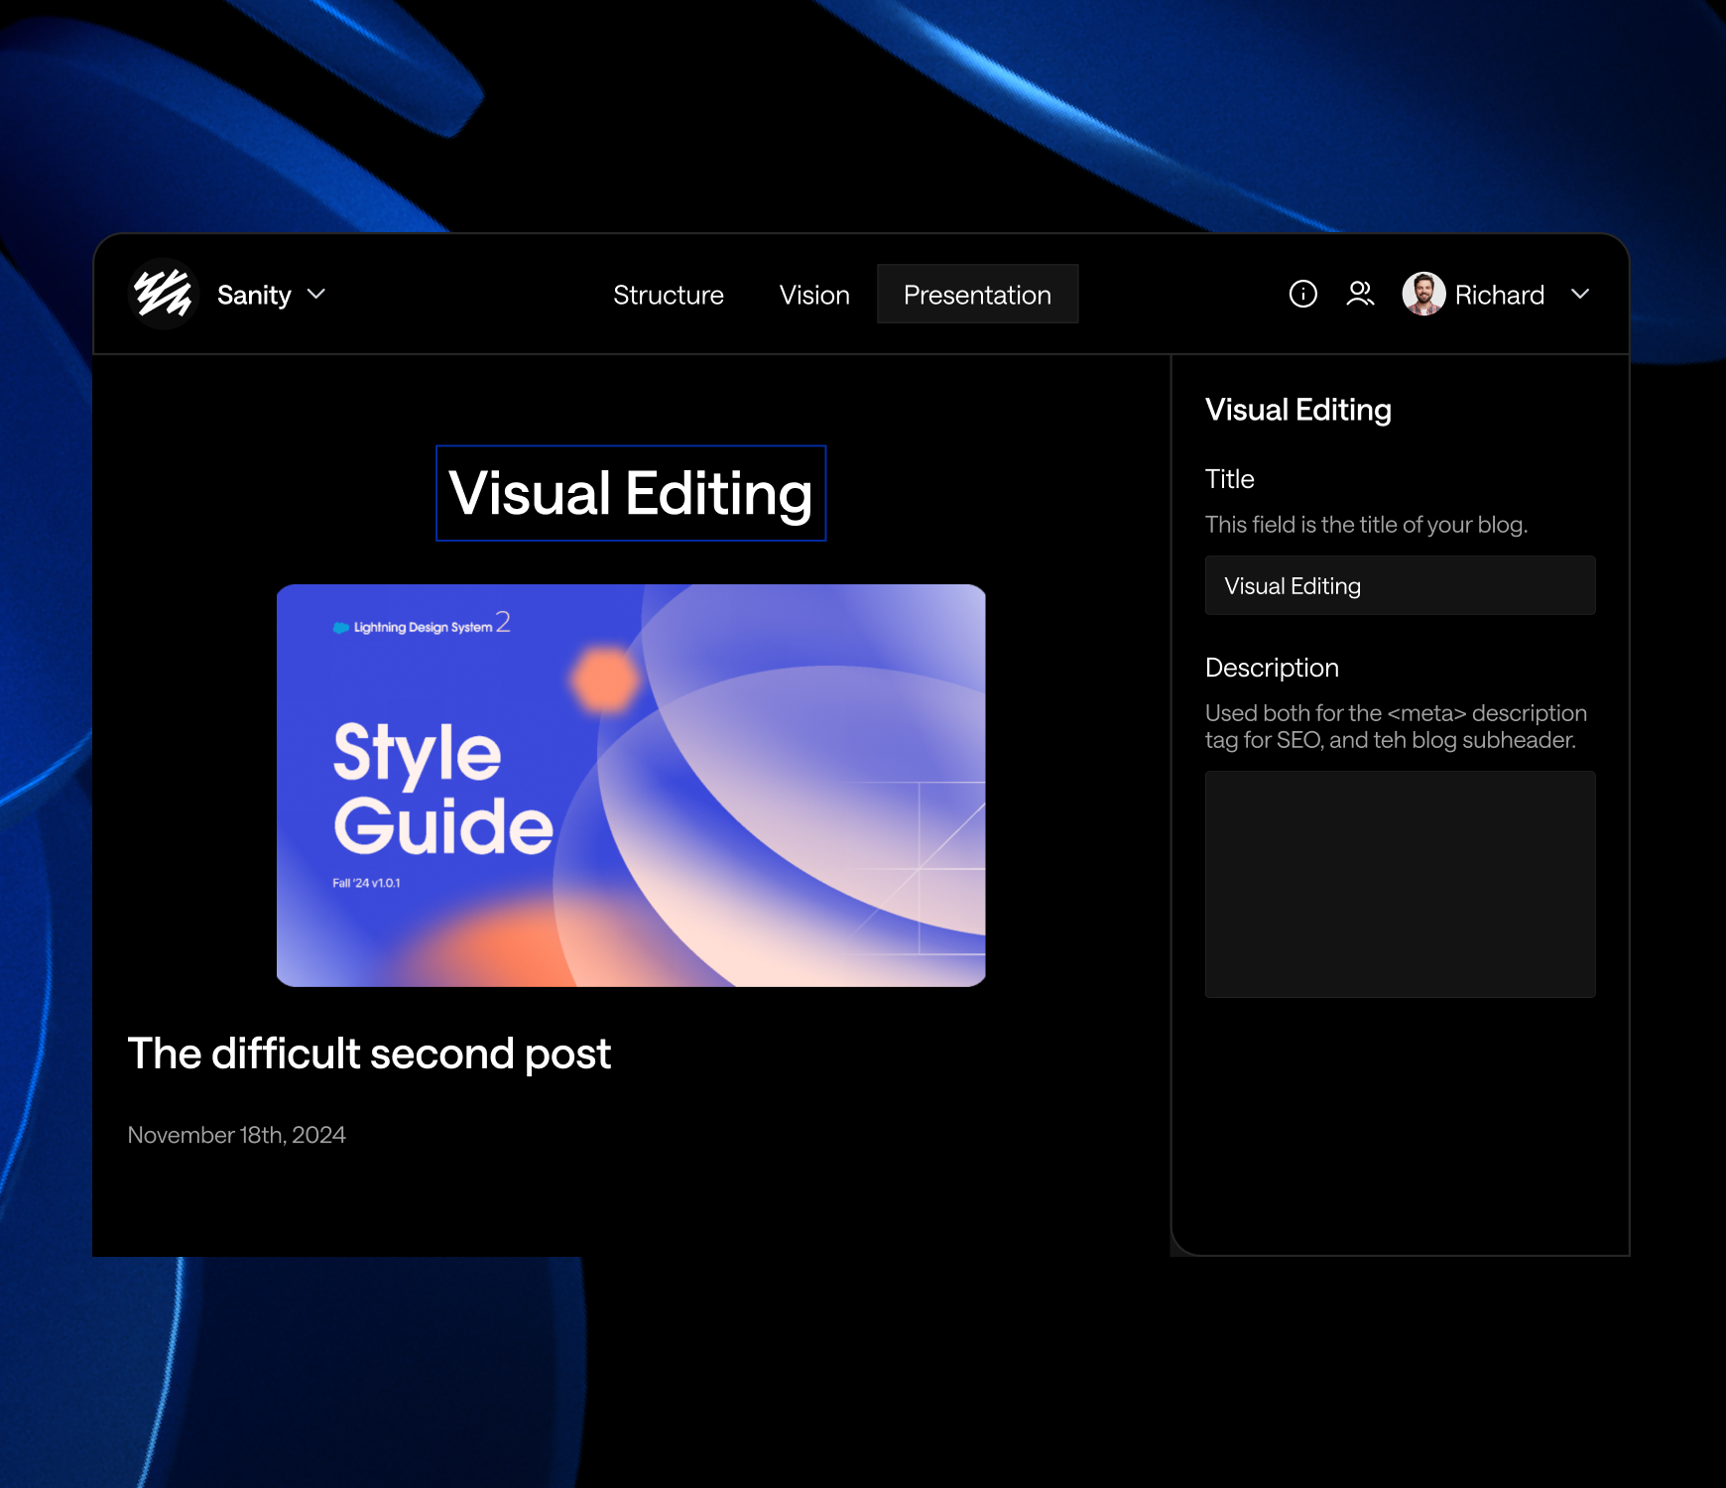1726x1488 pixels.
Task: Select the highlighted Visual Editing title overlay
Action: [x=631, y=493]
